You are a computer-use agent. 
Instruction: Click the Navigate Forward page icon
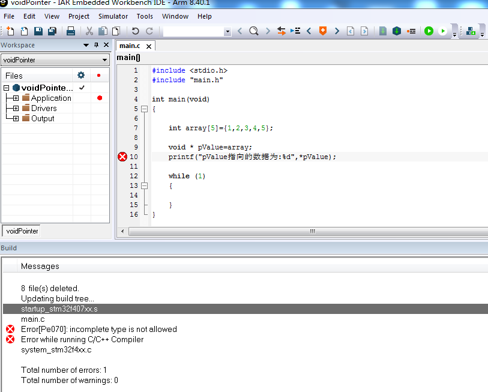(364, 31)
